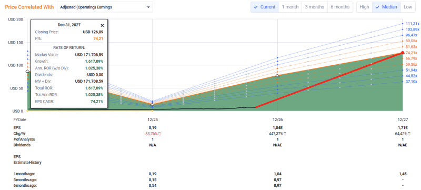
Task: Click the 12/27 fiscal year date label
Action: (403, 119)
